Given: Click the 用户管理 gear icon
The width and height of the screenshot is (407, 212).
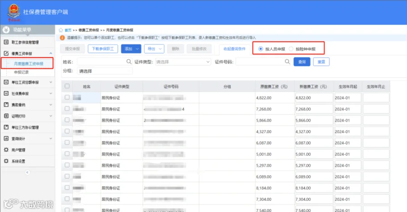Looking at the screenshot, I should [6, 150].
